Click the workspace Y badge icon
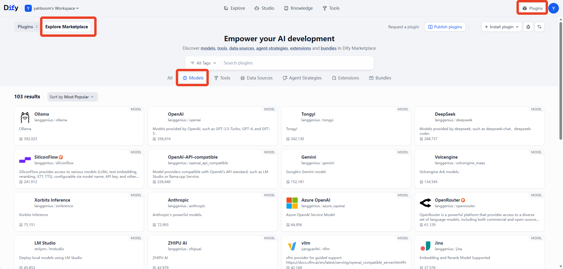Screen dimensions: 563x269 point(28,8)
